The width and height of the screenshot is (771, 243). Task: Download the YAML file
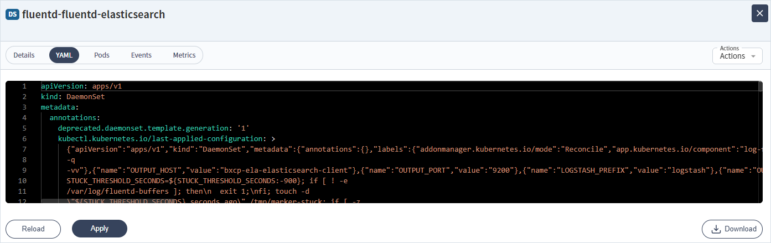point(733,229)
